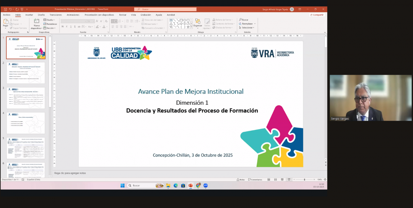Align text left

tap(113, 27)
